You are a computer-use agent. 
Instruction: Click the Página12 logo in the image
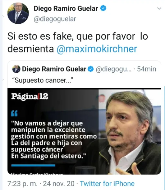click(x=30, y=97)
